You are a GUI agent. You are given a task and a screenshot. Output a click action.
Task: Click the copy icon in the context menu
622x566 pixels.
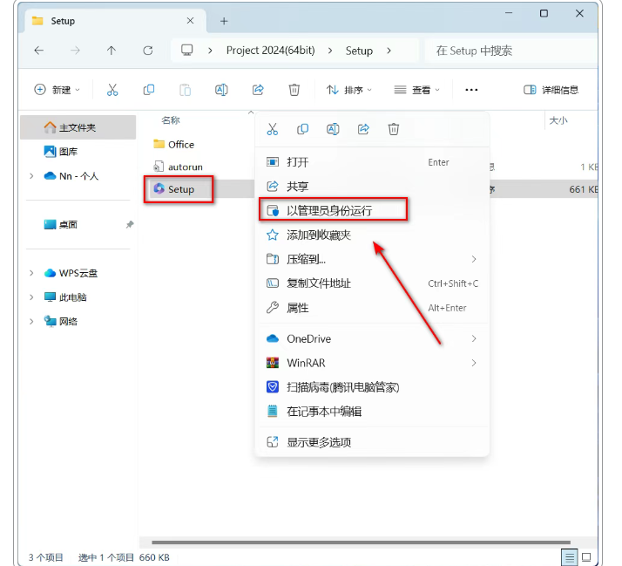point(302,129)
